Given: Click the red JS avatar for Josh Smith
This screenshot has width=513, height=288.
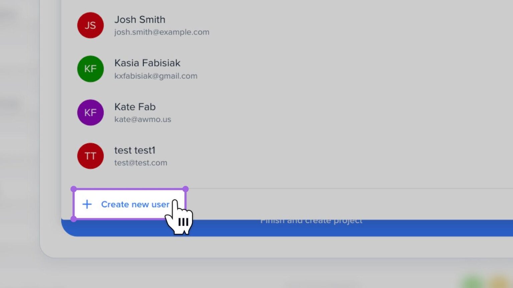Looking at the screenshot, I should click(x=90, y=25).
